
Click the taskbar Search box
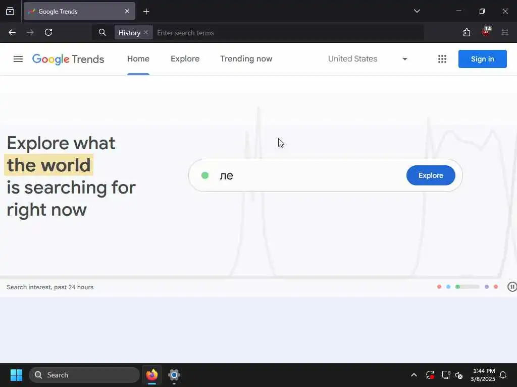(84, 375)
